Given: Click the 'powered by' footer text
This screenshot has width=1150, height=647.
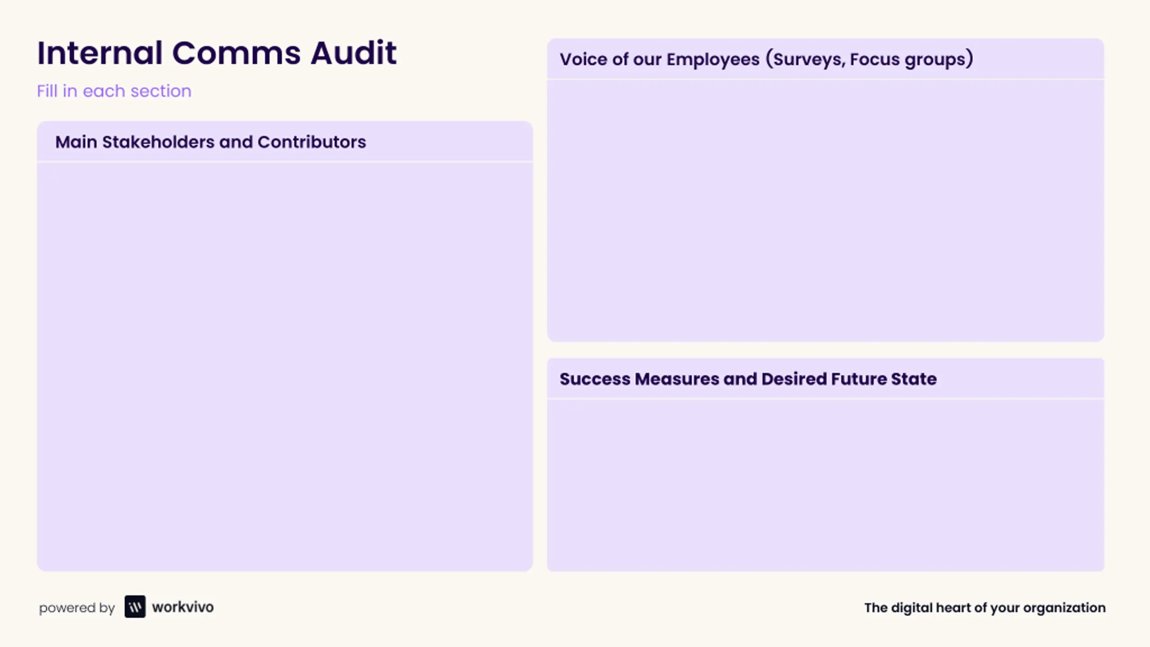Looking at the screenshot, I should (77, 608).
